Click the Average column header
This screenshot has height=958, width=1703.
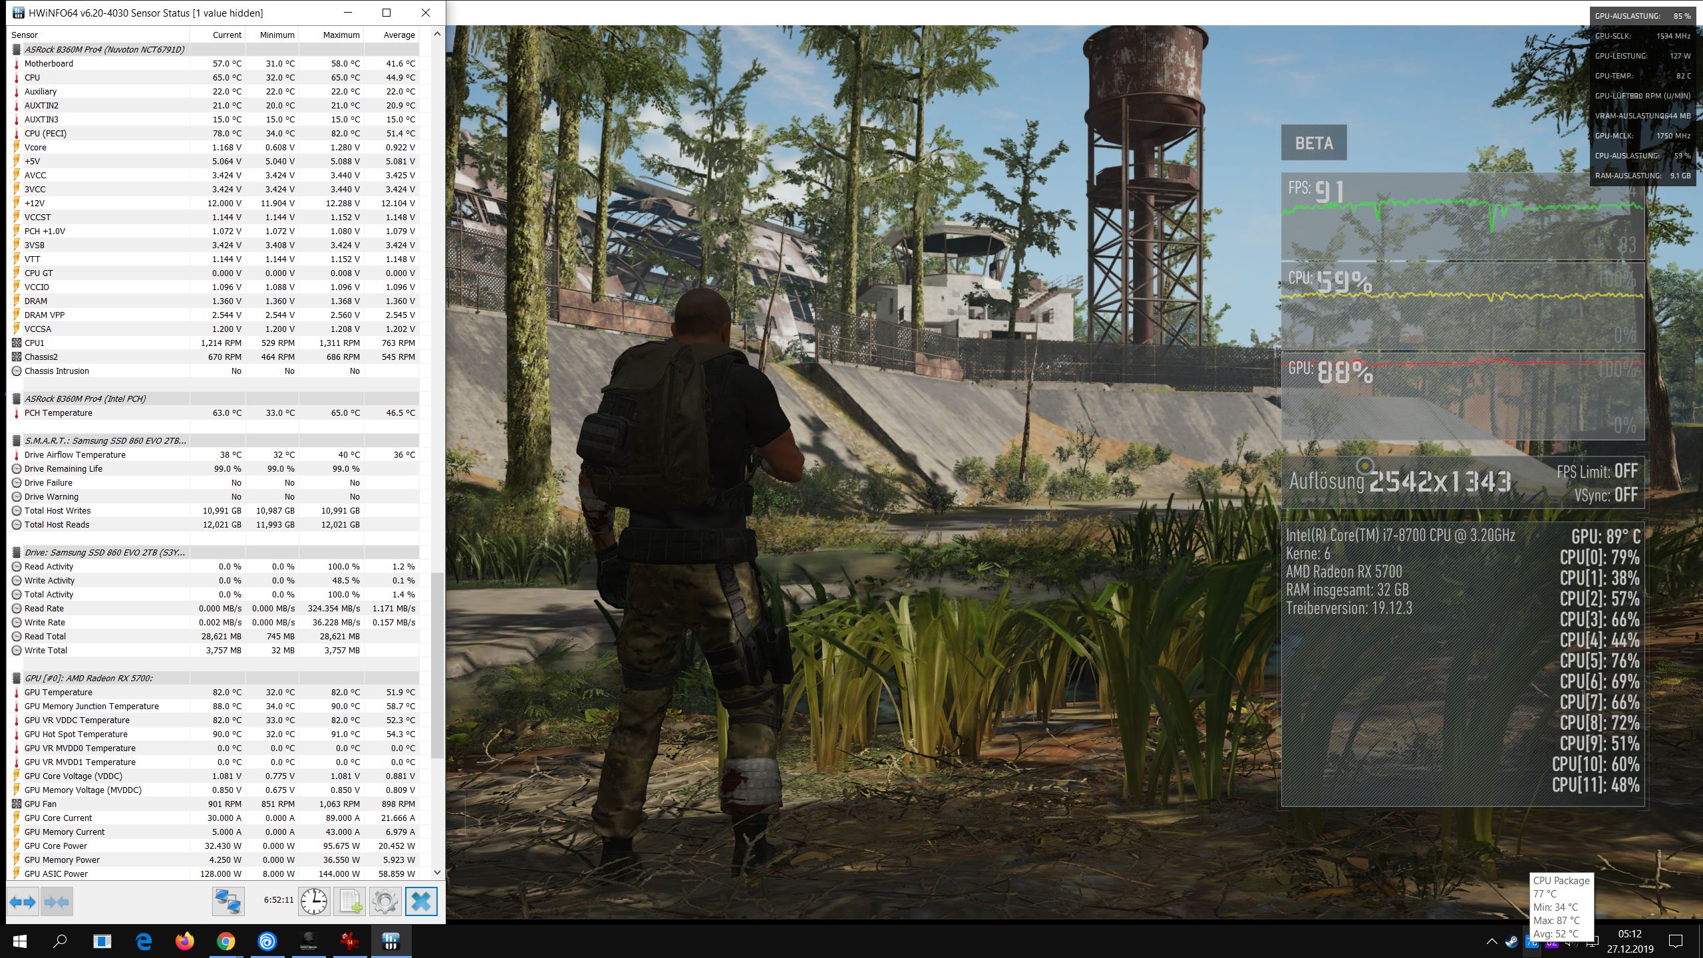tap(398, 35)
